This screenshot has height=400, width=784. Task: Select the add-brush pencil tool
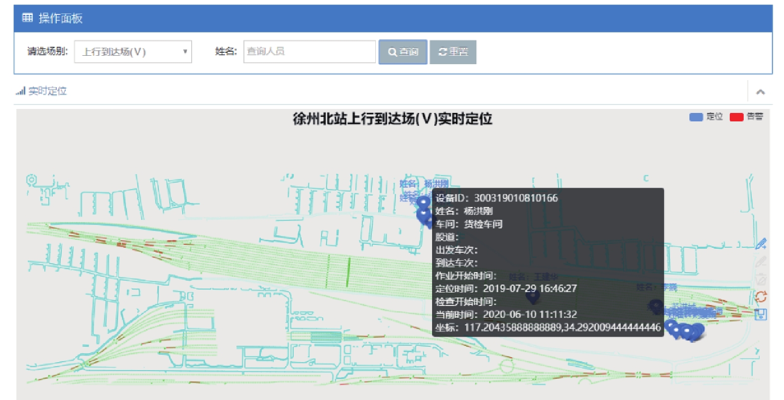[761, 244]
